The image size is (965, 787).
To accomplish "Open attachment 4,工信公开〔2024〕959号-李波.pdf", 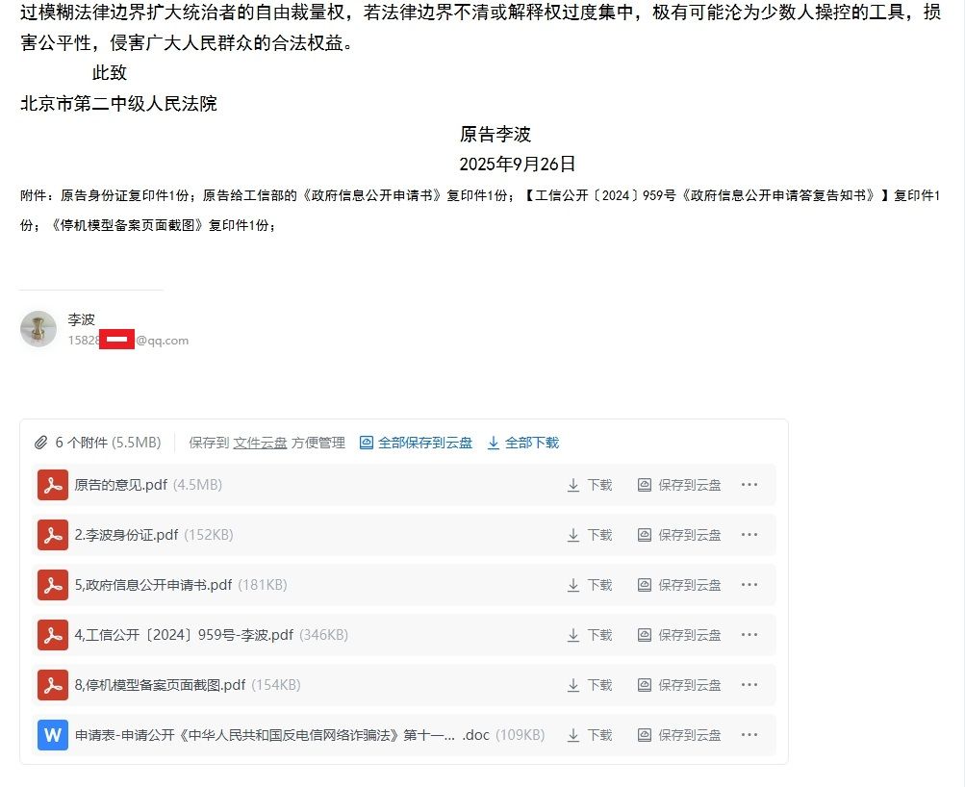I will tap(183, 635).
